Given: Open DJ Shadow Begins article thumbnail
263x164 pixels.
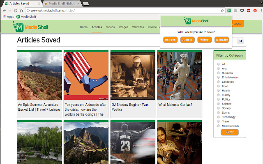Looking at the screenshot, I should click(x=133, y=76).
